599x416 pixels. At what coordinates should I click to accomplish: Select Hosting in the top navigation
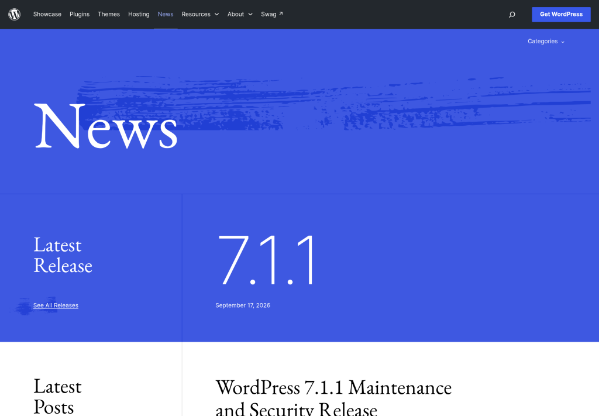coord(139,14)
